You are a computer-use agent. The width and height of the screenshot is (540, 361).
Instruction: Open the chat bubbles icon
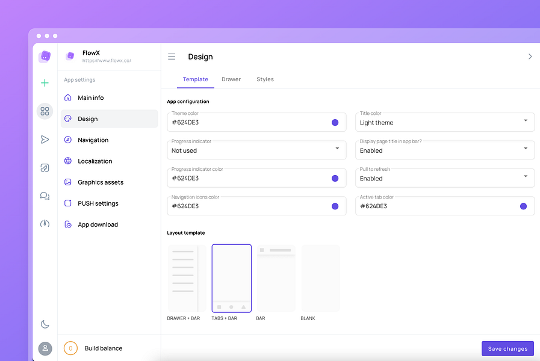45,196
